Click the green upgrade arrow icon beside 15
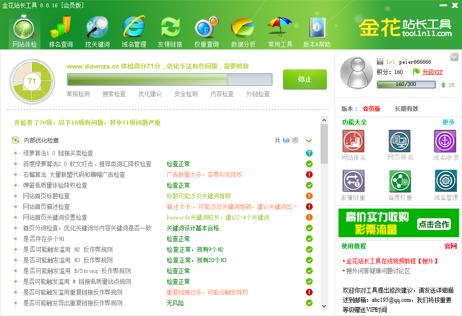The image size is (462, 316). [443, 85]
